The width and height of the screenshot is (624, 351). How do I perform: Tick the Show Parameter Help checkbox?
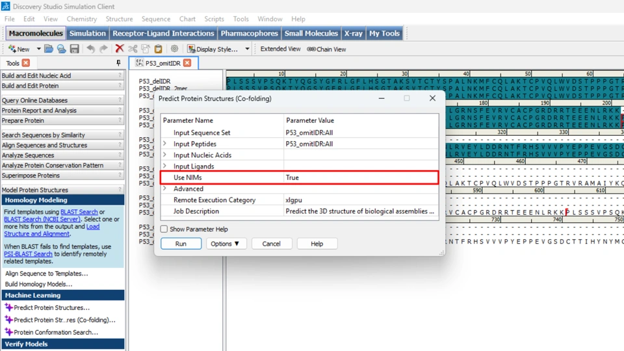[164, 229]
